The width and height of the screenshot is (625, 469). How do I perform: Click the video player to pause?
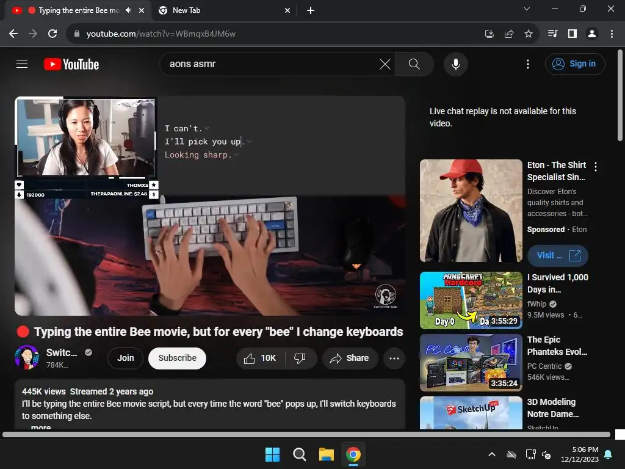click(x=210, y=206)
